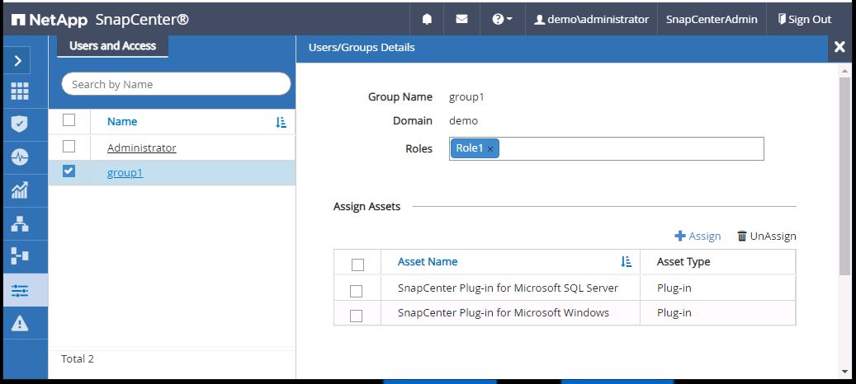Image resolution: width=856 pixels, height=384 pixels.
Task: Open the Monitor heartbeat icon in sidebar
Action: tap(20, 157)
